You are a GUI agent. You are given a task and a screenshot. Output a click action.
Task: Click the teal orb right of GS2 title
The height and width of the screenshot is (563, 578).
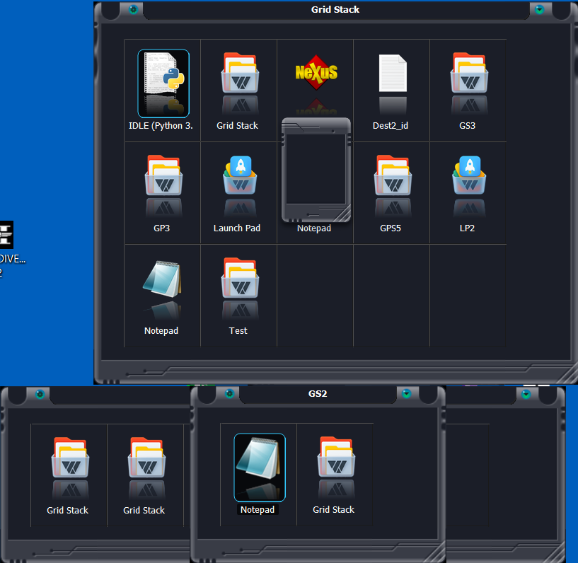[406, 393]
